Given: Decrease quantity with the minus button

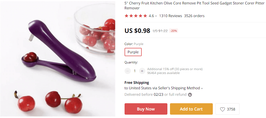Looking at the screenshot, I should pyautogui.click(x=127, y=71).
